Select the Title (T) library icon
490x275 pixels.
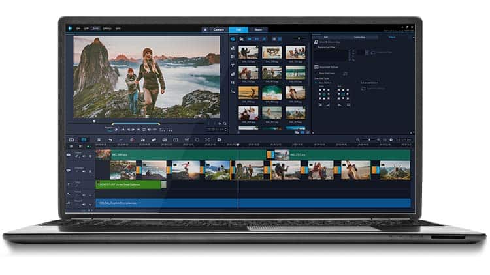233,65
